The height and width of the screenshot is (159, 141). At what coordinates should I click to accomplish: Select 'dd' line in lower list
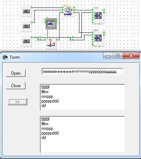pos(43,138)
